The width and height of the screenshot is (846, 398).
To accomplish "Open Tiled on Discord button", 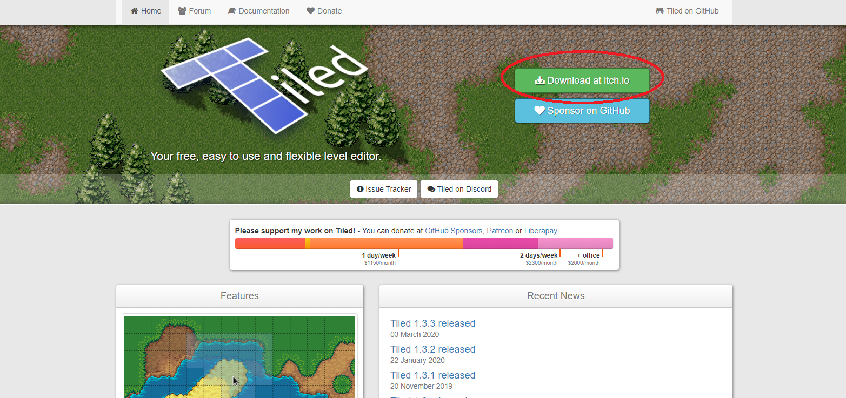I will [x=459, y=189].
